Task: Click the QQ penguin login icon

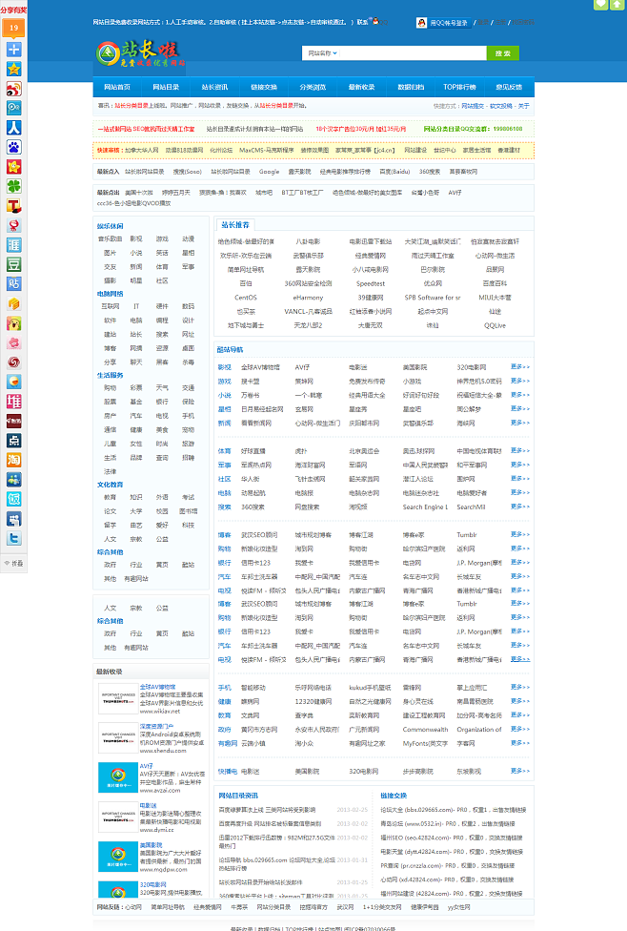Action: [x=422, y=23]
